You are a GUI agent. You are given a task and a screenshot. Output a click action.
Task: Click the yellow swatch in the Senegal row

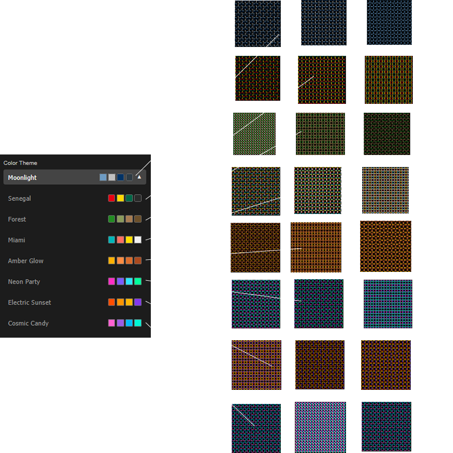(120, 198)
